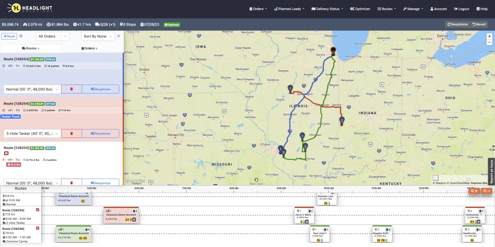Image resolution: width=495 pixels, height=247 pixels.
Task: Open the Planned Loads menu
Action: (289, 9)
